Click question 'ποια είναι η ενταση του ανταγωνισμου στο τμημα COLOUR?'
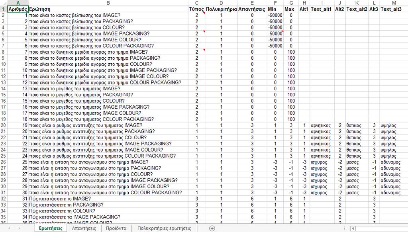The width and height of the screenshot is (408, 232). pos(108,174)
